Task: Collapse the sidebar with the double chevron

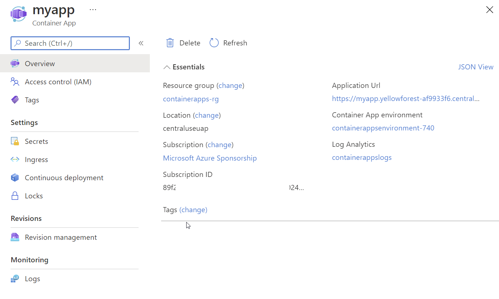Action: coord(141,43)
